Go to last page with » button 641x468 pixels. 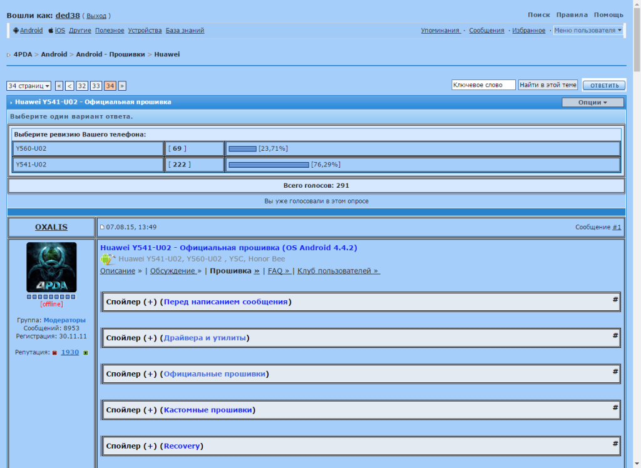pyautogui.click(x=122, y=86)
